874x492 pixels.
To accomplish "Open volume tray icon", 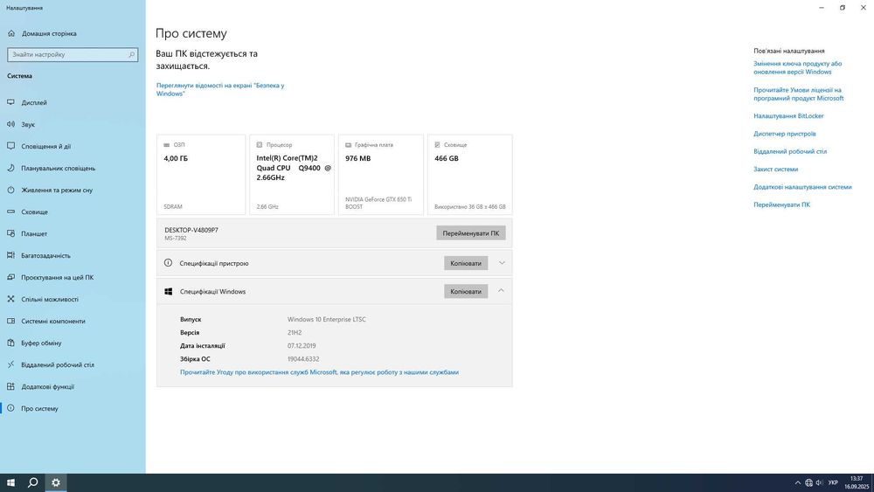I will (820, 482).
